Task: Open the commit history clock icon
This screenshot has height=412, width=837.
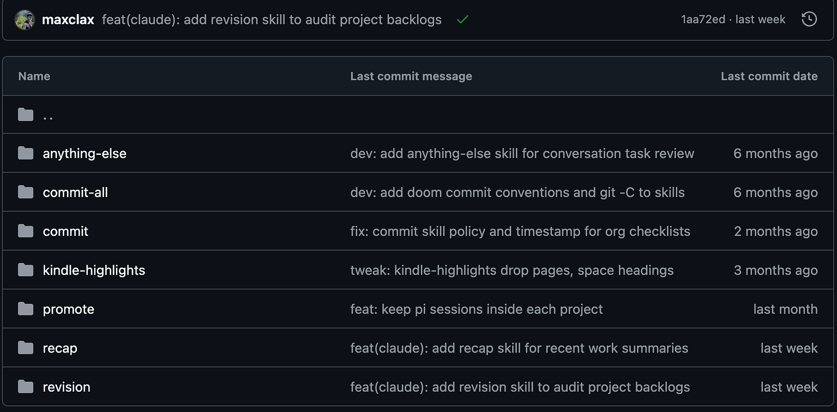Action: pos(809,19)
